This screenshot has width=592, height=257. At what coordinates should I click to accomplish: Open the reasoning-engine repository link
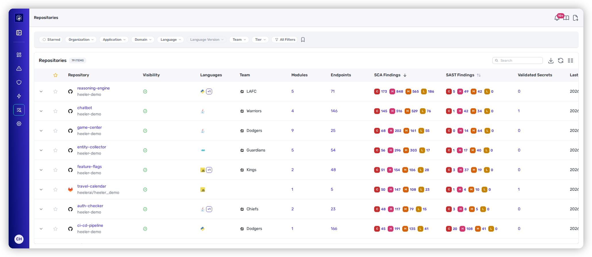coord(93,88)
